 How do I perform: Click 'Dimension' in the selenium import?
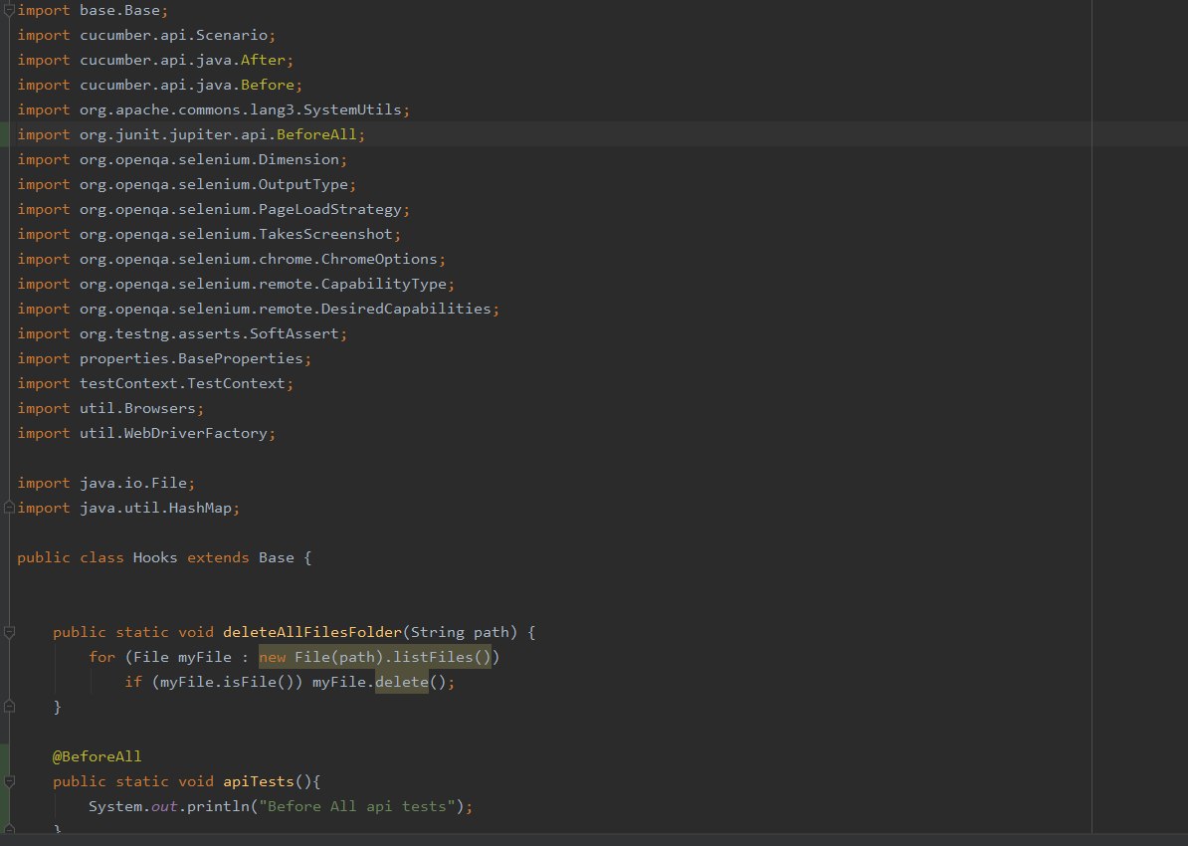tap(298, 159)
